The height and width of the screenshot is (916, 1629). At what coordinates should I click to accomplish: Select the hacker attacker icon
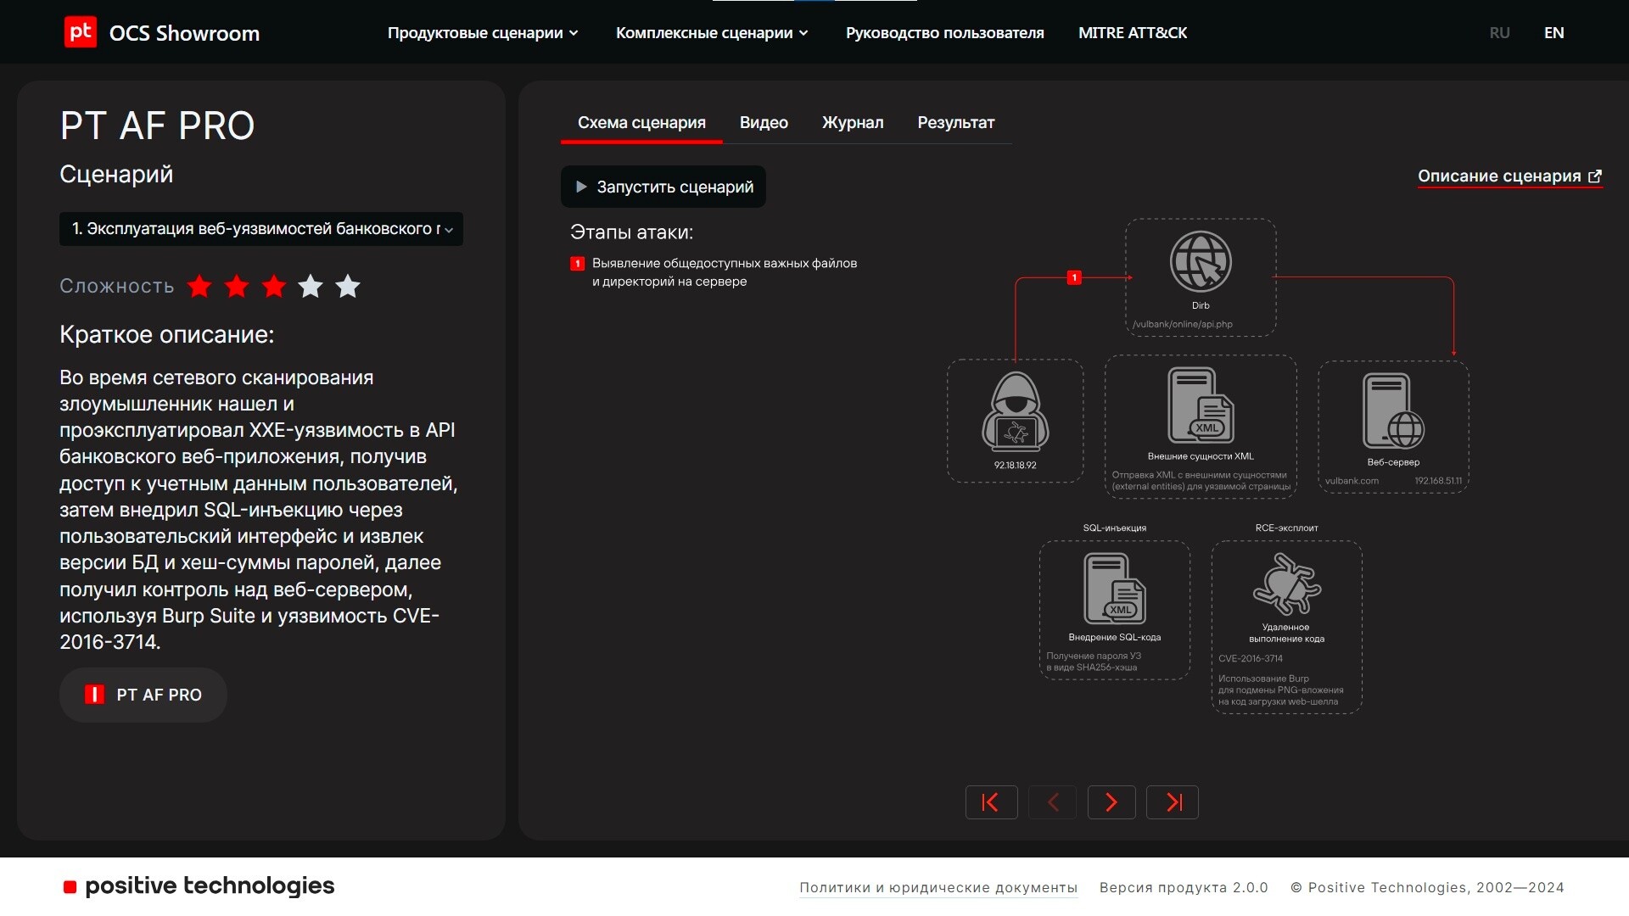pyautogui.click(x=1016, y=411)
